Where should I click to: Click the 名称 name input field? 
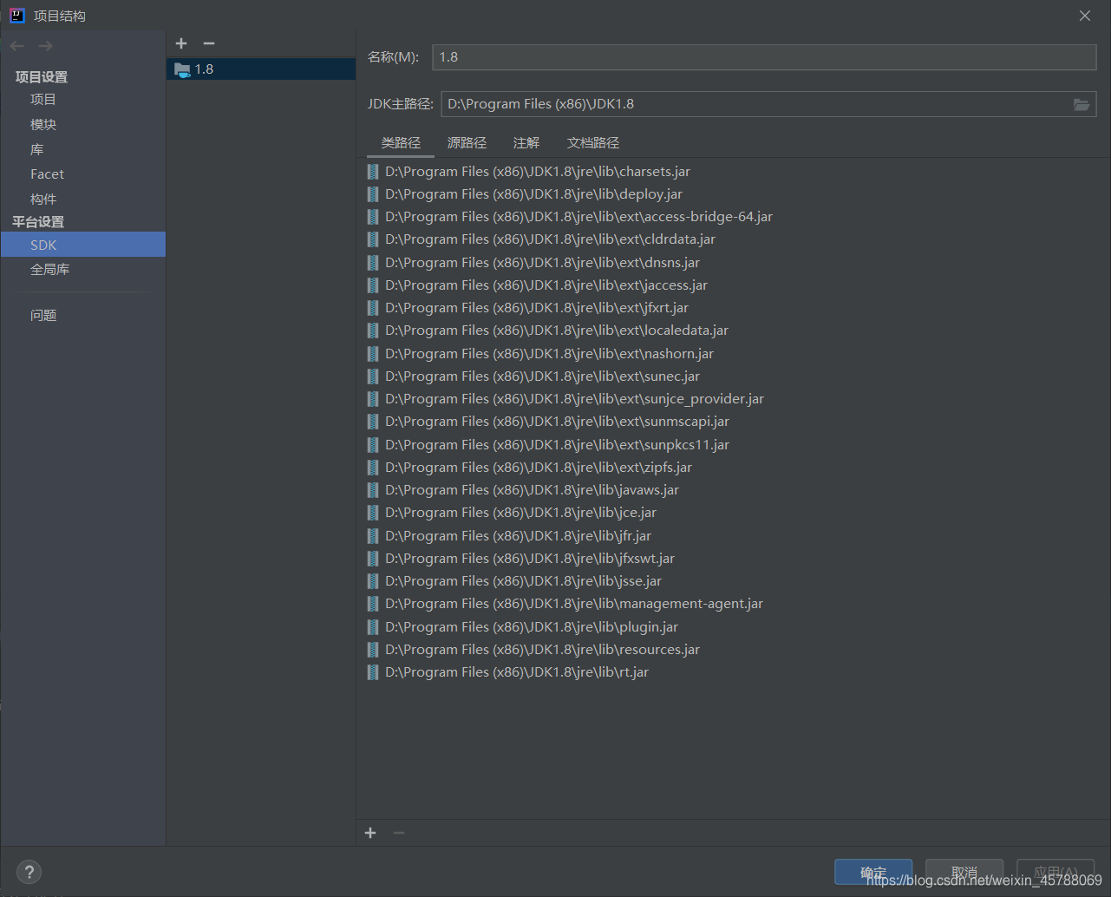point(764,57)
